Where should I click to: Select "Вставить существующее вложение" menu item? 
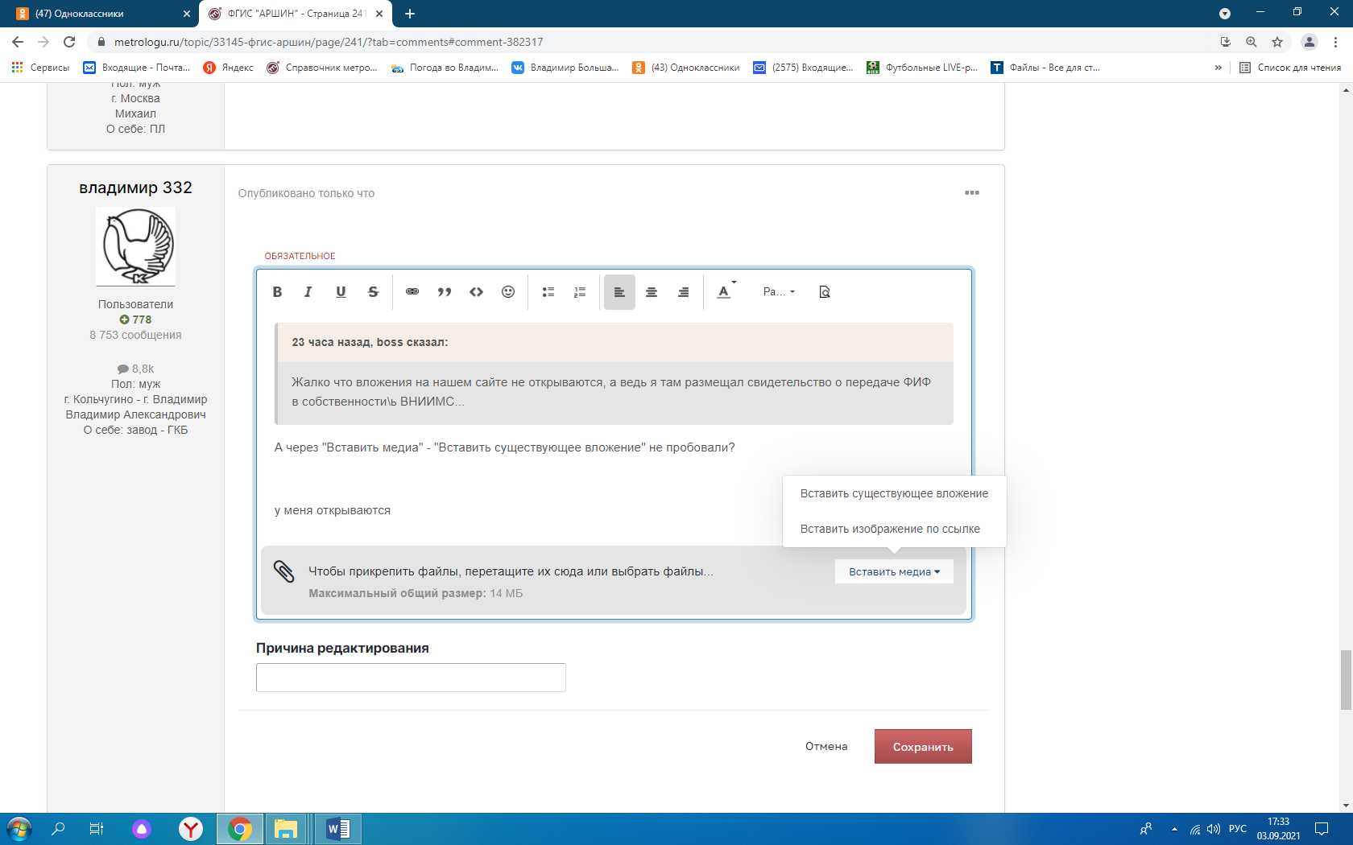click(x=894, y=494)
